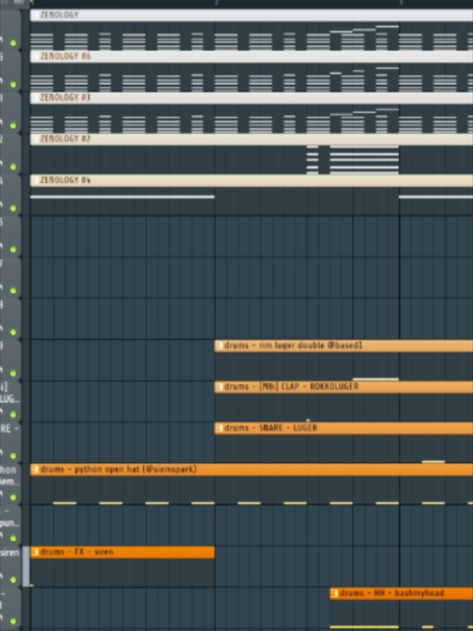Open the ZENOLOGY #6 clip menu icon

(x=35, y=56)
